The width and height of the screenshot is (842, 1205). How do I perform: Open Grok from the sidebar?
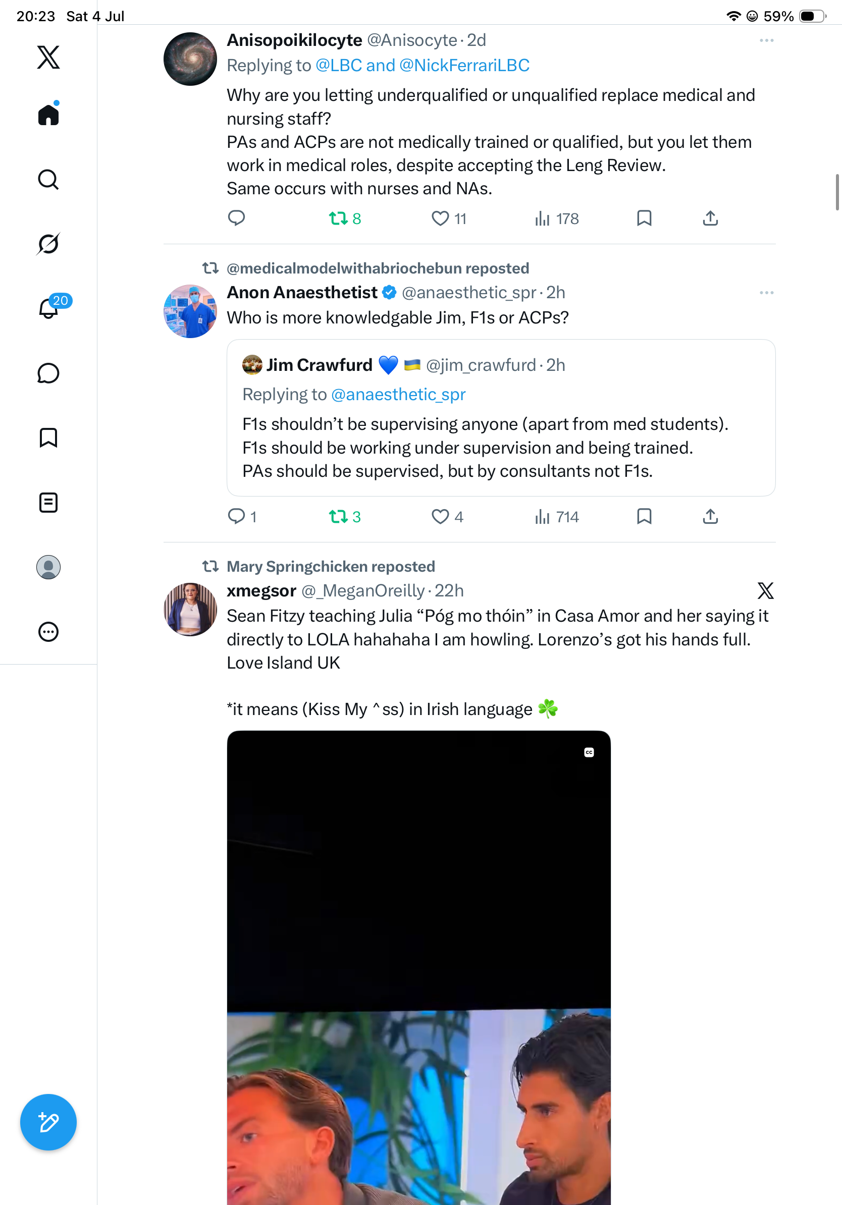pos(48,244)
